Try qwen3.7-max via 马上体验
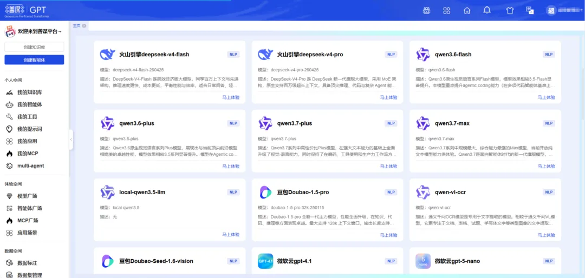 point(546,166)
